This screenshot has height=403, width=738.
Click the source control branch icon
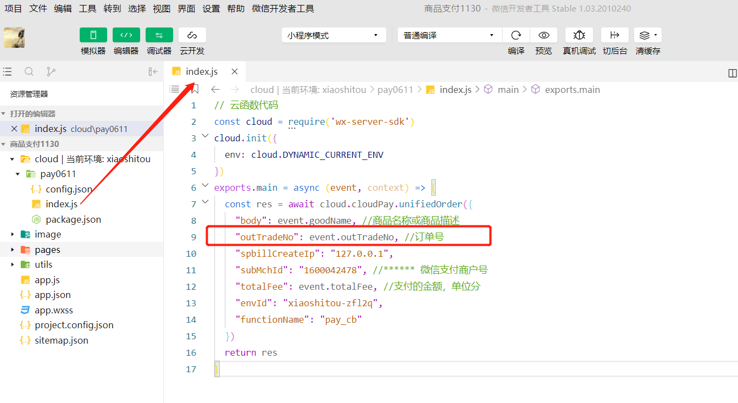coord(51,71)
